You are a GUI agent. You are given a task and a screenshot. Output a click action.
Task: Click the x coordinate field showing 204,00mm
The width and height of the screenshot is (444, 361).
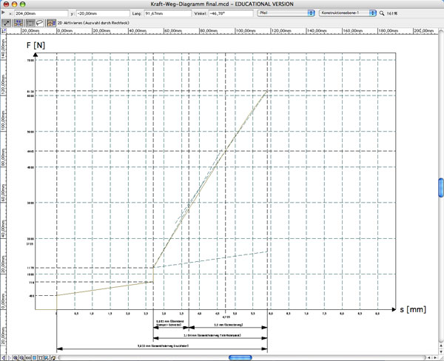pyautogui.click(x=41, y=13)
